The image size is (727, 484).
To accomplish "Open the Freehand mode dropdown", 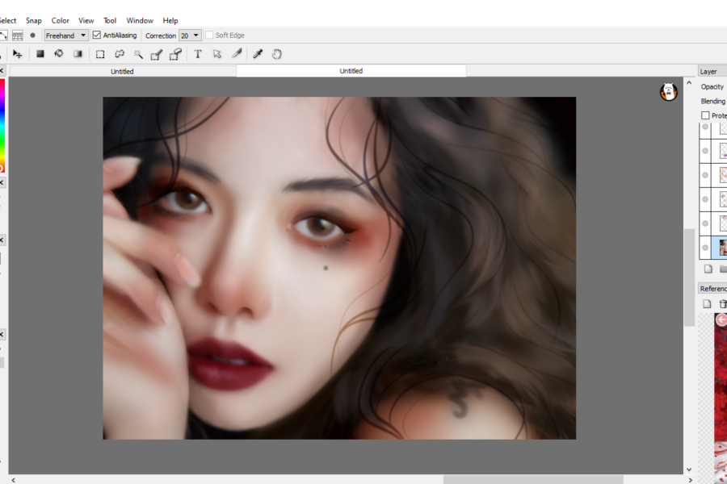I will (66, 35).
